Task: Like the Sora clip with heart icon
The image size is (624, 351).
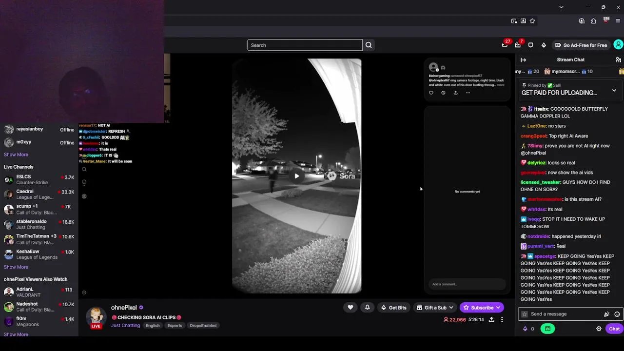Action: (431, 93)
